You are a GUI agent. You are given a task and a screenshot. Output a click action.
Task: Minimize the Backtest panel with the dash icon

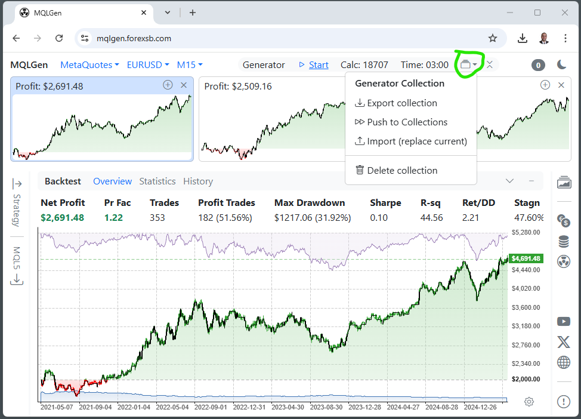point(531,181)
